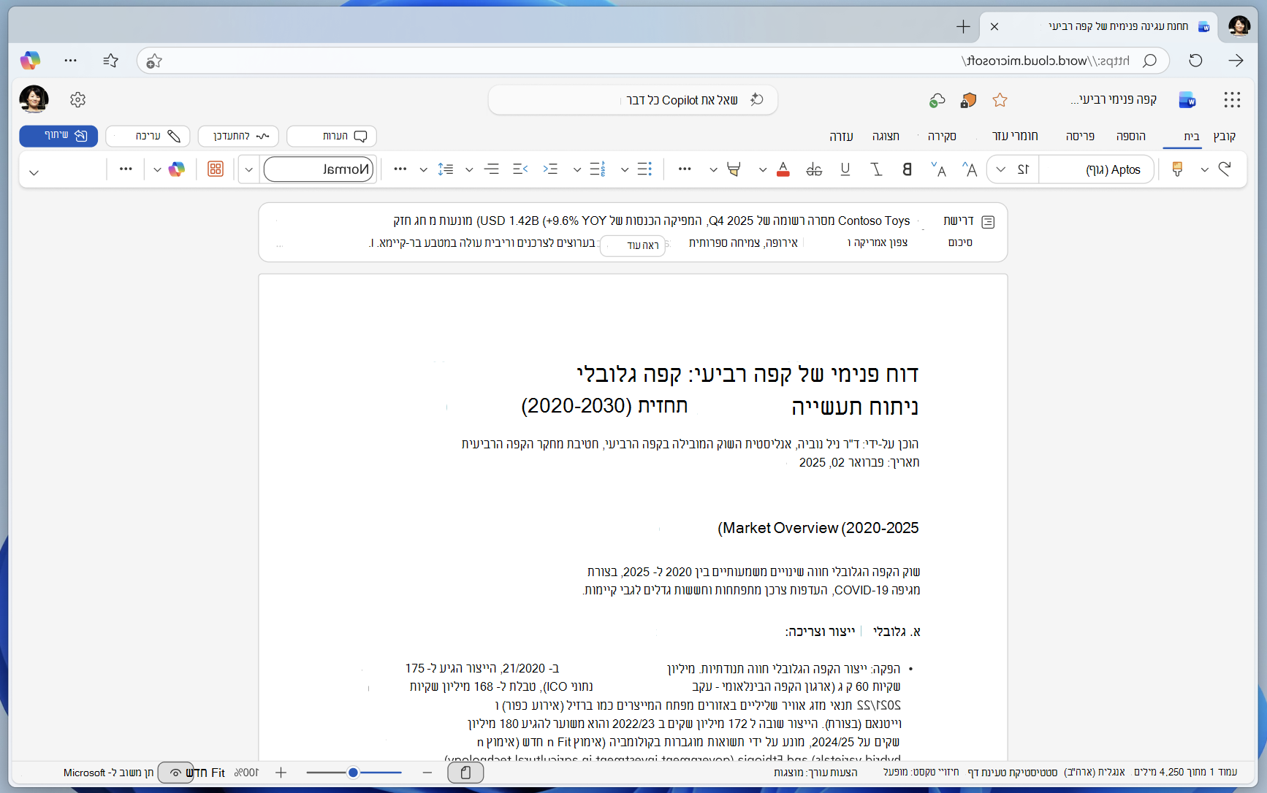Screen dimensions: 1267x793
Task: Click the sensitivity shield icon
Action: 968,100
